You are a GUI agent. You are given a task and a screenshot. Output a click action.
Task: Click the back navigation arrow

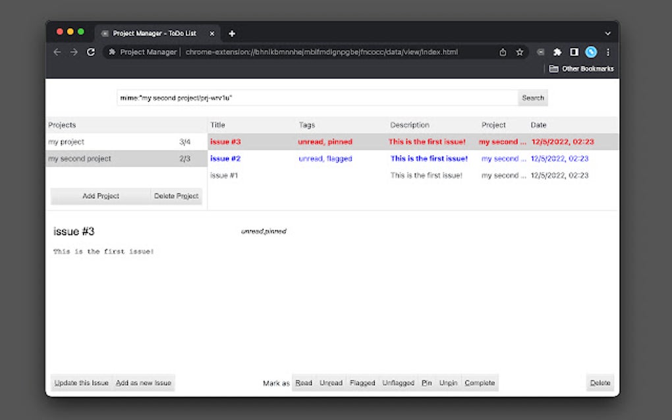(57, 52)
